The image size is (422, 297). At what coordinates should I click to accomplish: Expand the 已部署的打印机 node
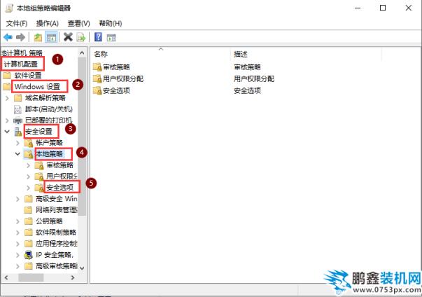(7, 120)
